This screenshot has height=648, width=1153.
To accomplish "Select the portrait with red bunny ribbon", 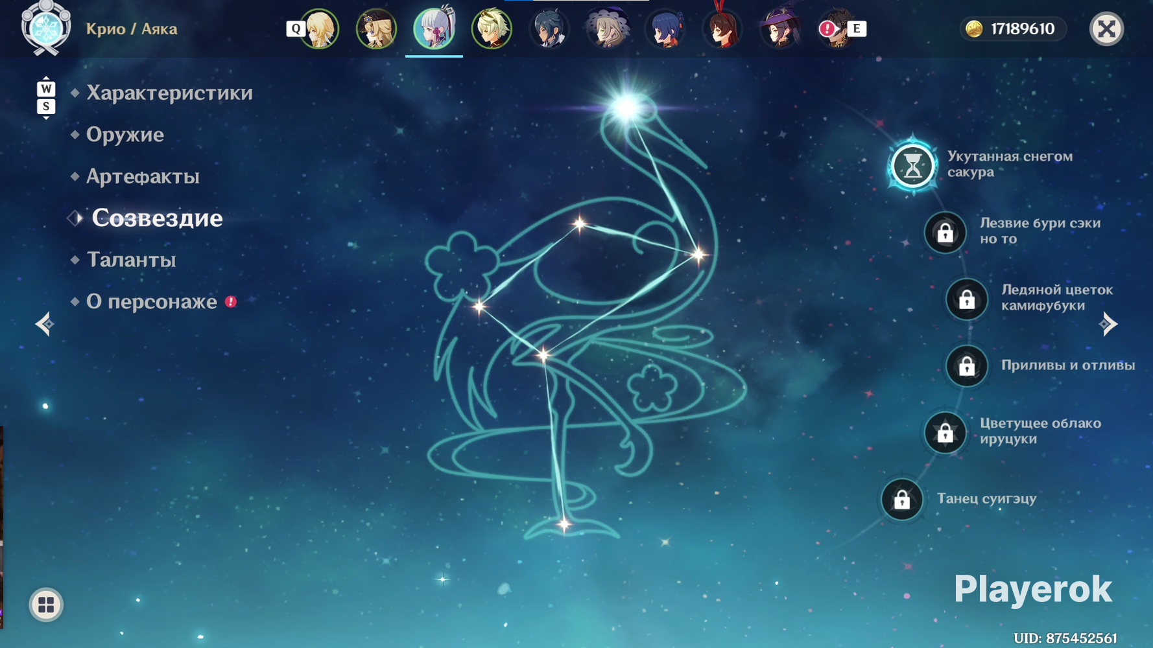I will (x=722, y=27).
